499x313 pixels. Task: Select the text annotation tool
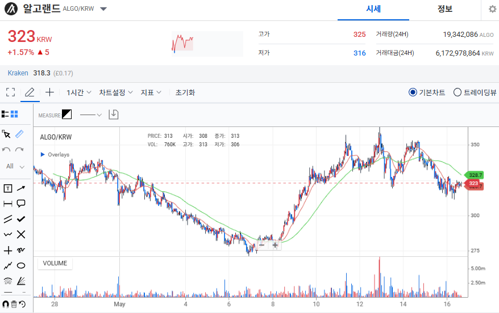[8, 189]
